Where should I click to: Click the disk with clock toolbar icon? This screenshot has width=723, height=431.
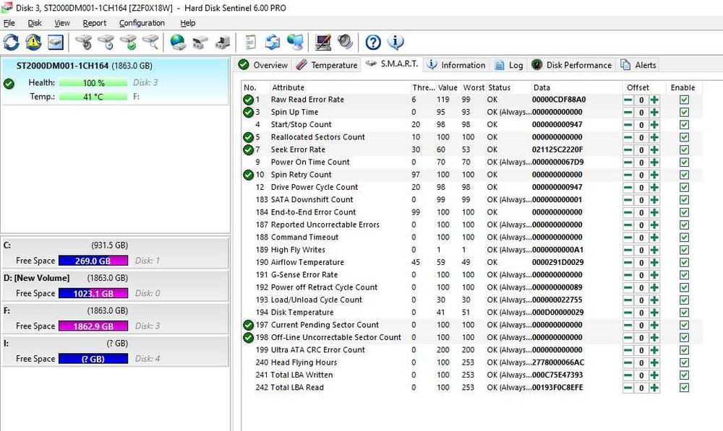point(106,43)
